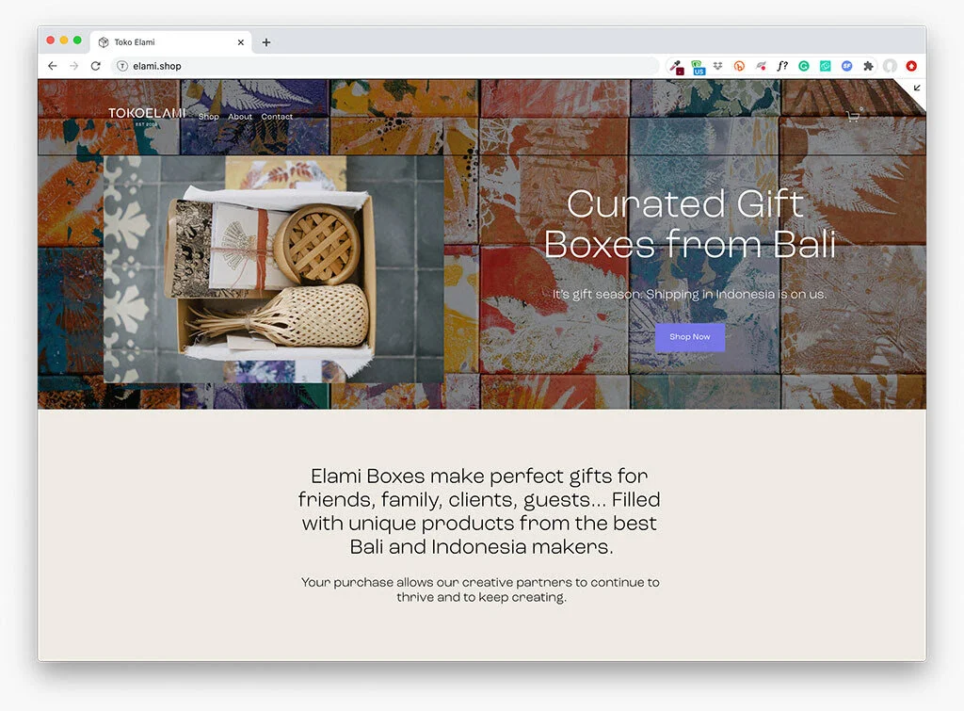This screenshot has height=711, width=964.
Task: Click the green US-badged extension icon
Action: coord(698,66)
